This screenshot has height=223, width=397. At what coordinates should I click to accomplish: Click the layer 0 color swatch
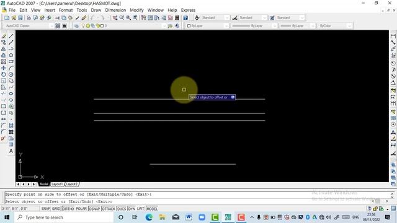point(102,26)
